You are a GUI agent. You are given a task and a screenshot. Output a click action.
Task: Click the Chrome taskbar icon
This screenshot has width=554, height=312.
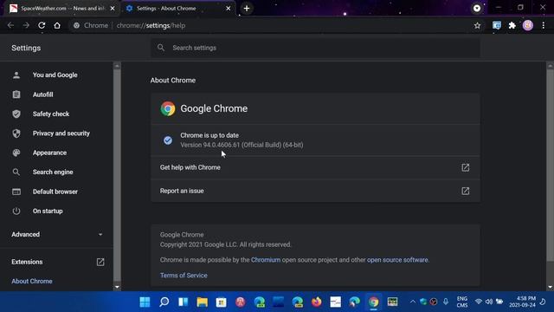tap(374, 302)
